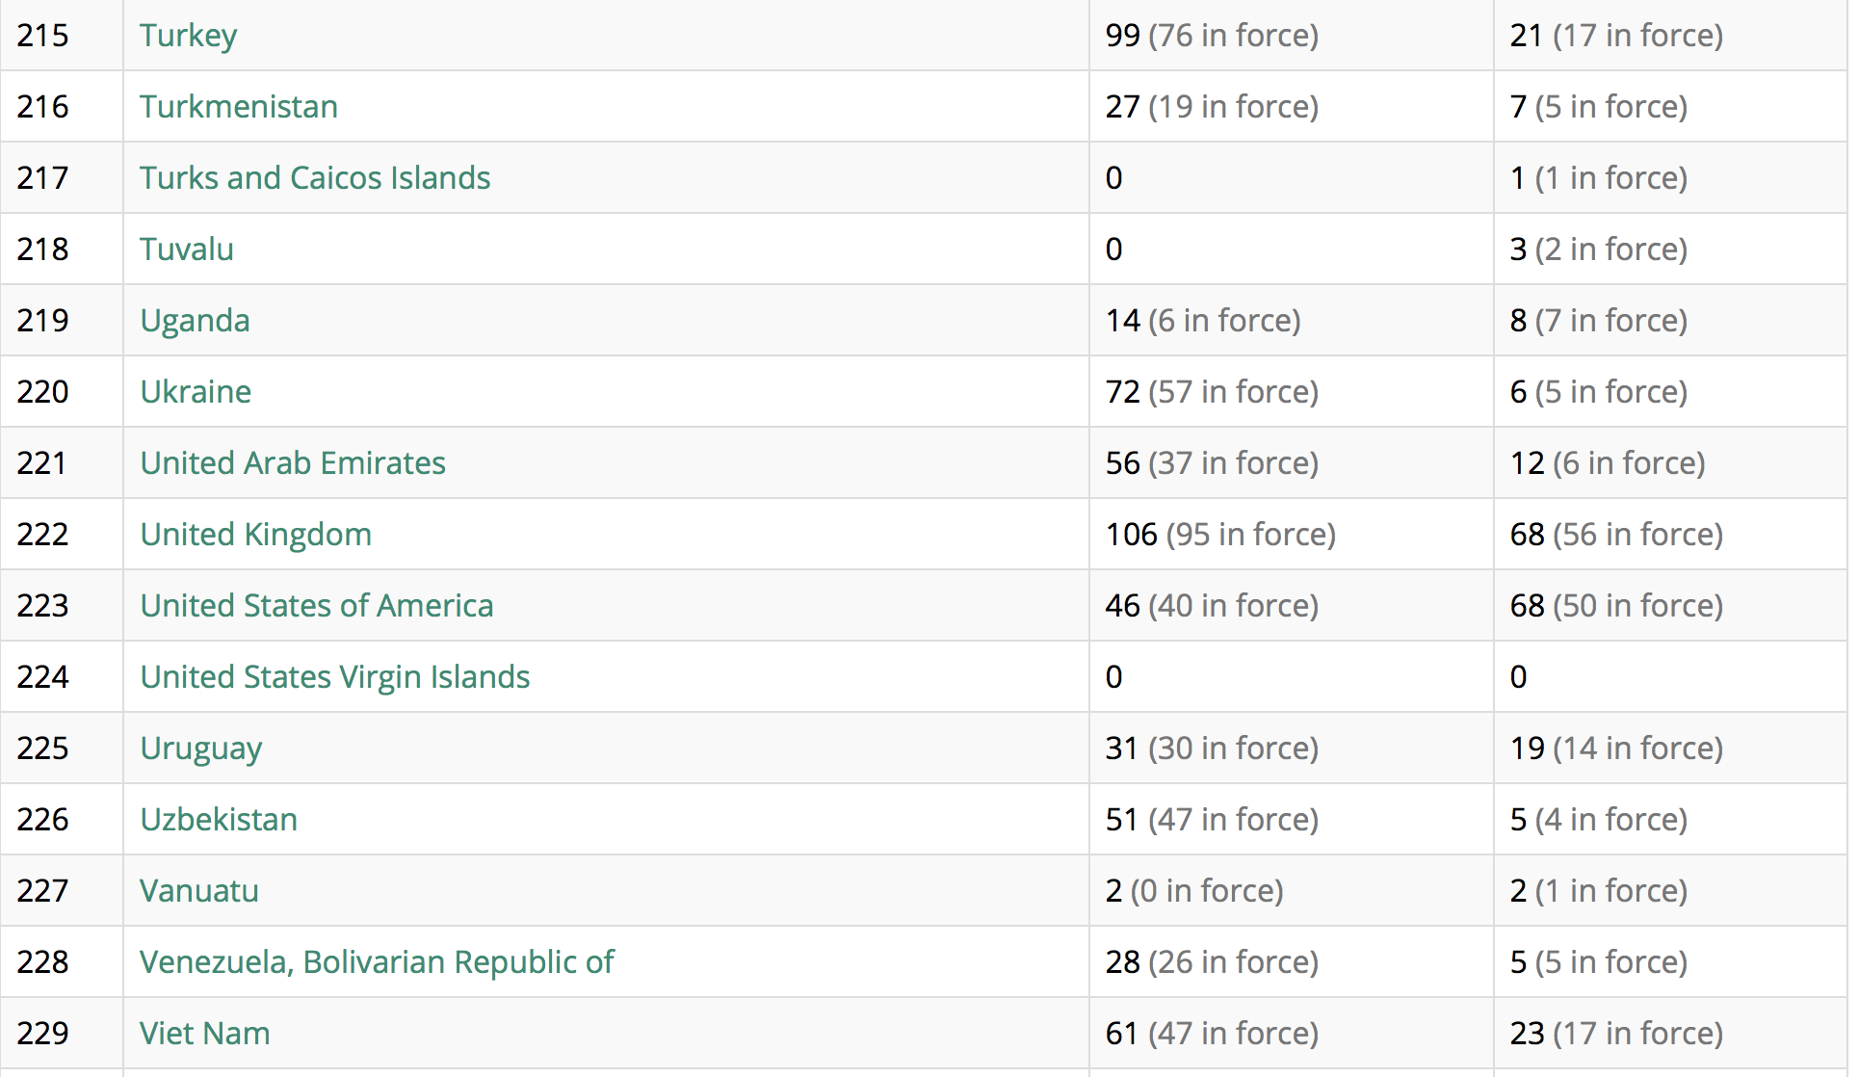The height and width of the screenshot is (1077, 1859).
Task: Click row number 229
Action: [x=42, y=1034]
